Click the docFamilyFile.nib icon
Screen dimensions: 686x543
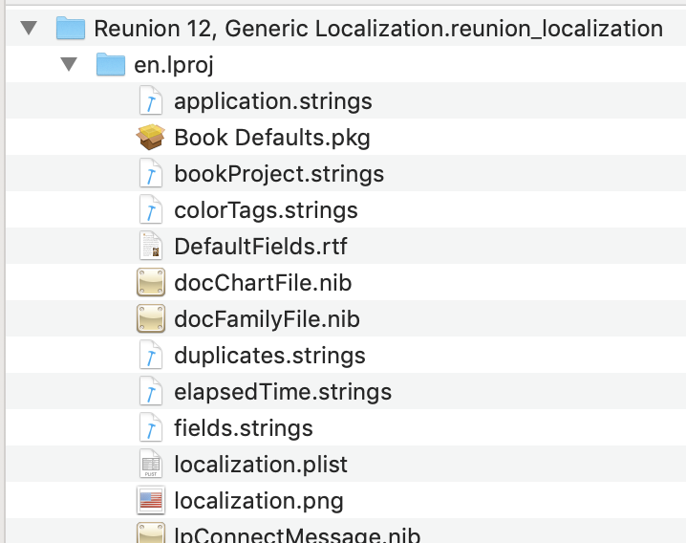[151, 318]
